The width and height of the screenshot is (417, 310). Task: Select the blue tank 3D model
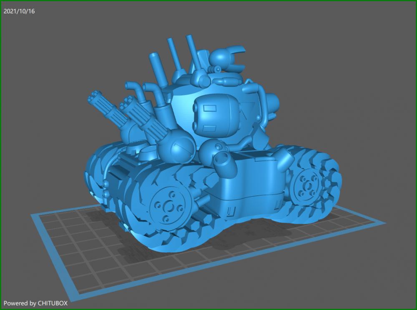point(213,143)
